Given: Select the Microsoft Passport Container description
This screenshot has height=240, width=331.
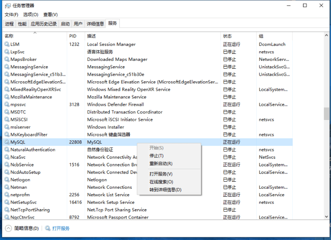Looking at the screenshot, I should tap(118, 217).
